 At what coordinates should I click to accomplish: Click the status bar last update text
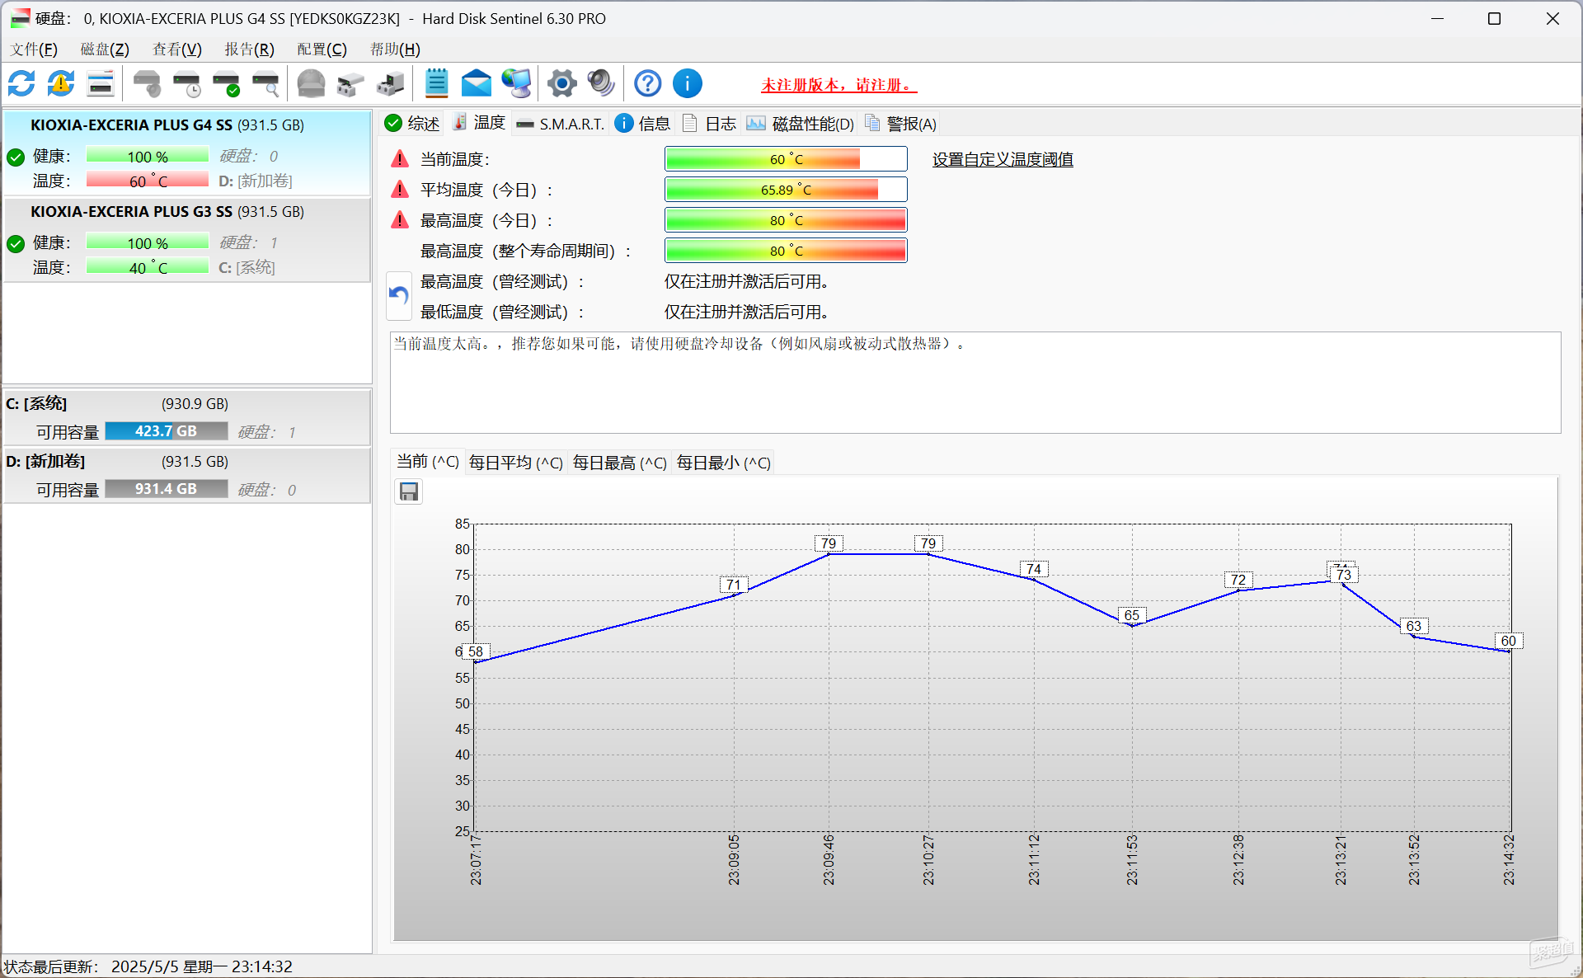click(148, 966)
